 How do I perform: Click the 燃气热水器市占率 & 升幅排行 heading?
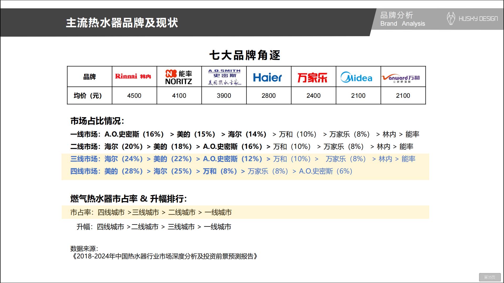coord(128,199)
